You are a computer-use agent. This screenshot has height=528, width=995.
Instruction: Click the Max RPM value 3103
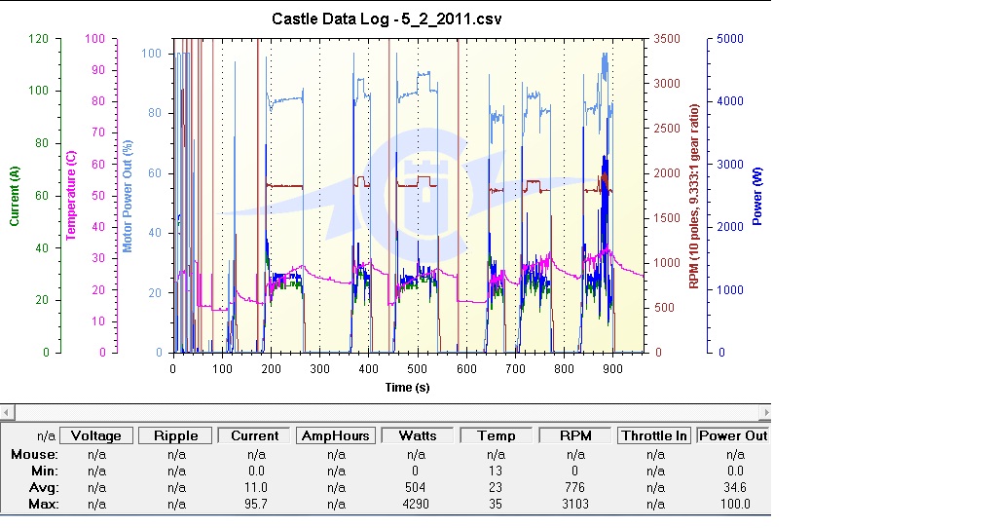click(575, 504)
